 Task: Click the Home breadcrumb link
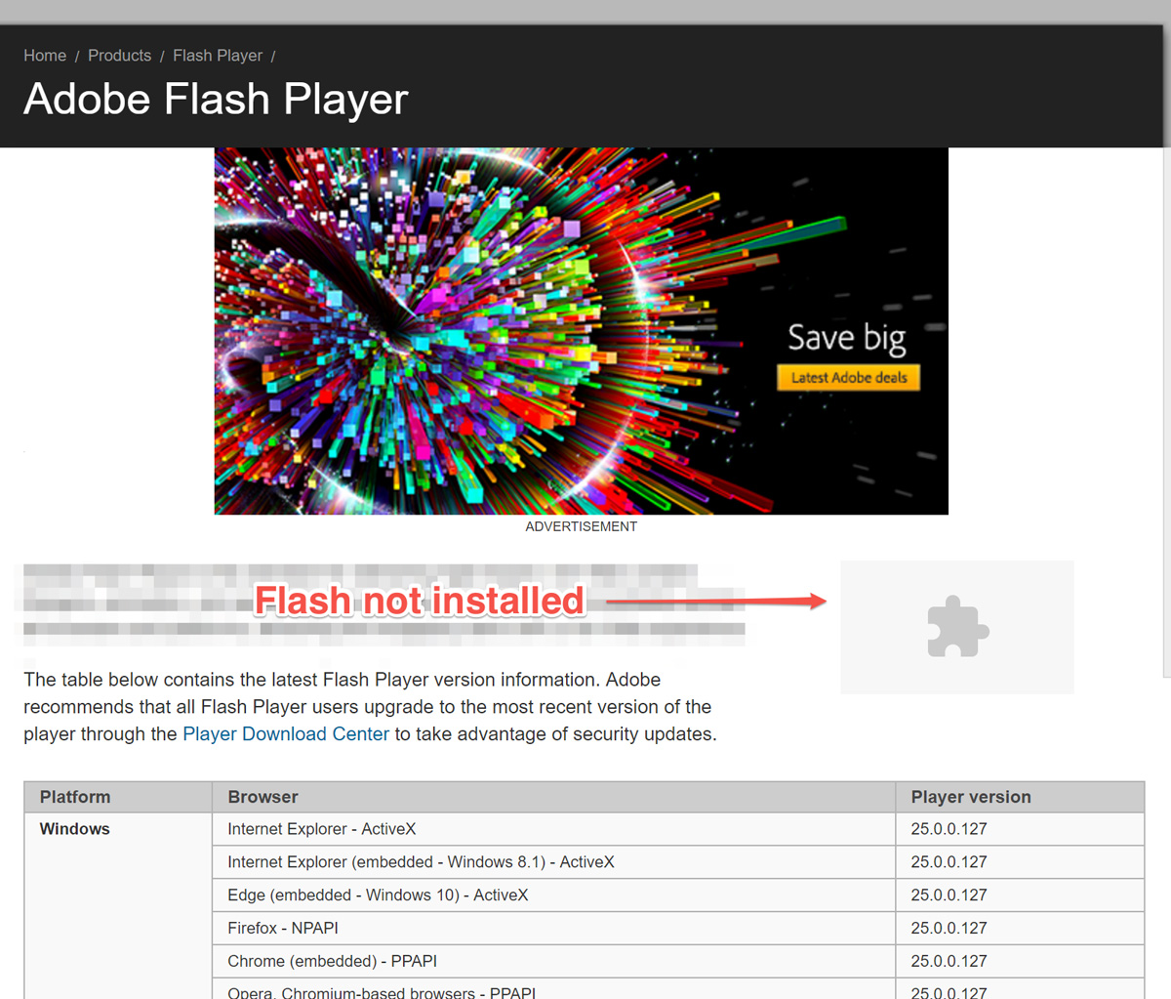click(x=45, y=56)
